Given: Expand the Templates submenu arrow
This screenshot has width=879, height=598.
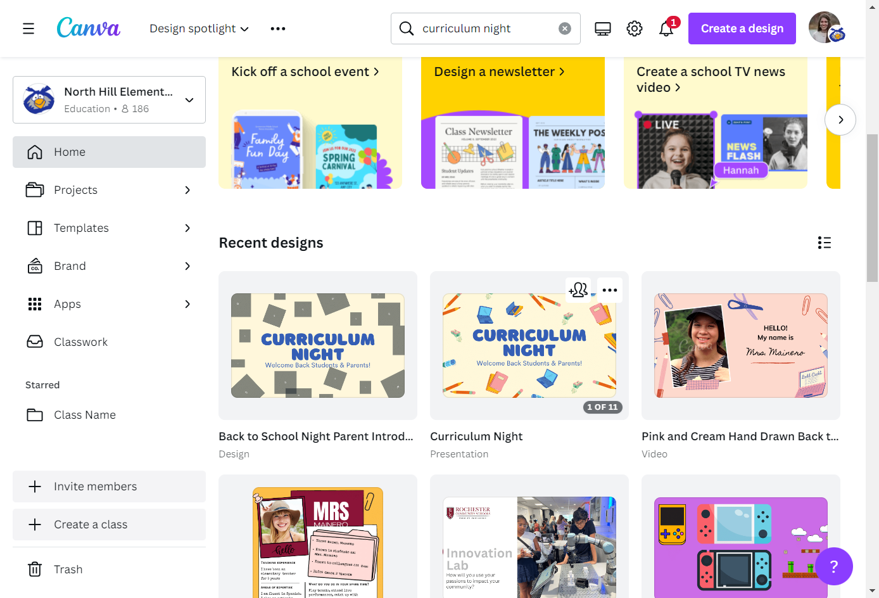Looking at the screenshot, I should tap(187, 228).
